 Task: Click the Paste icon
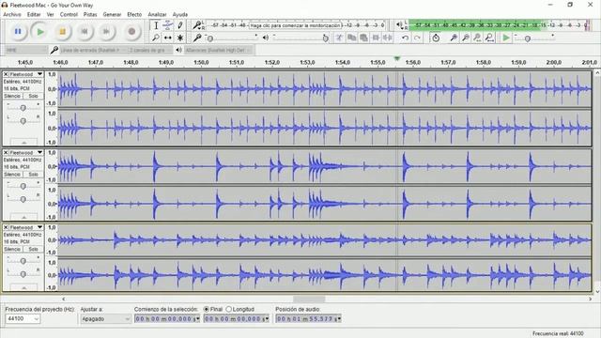pos(363,38)
